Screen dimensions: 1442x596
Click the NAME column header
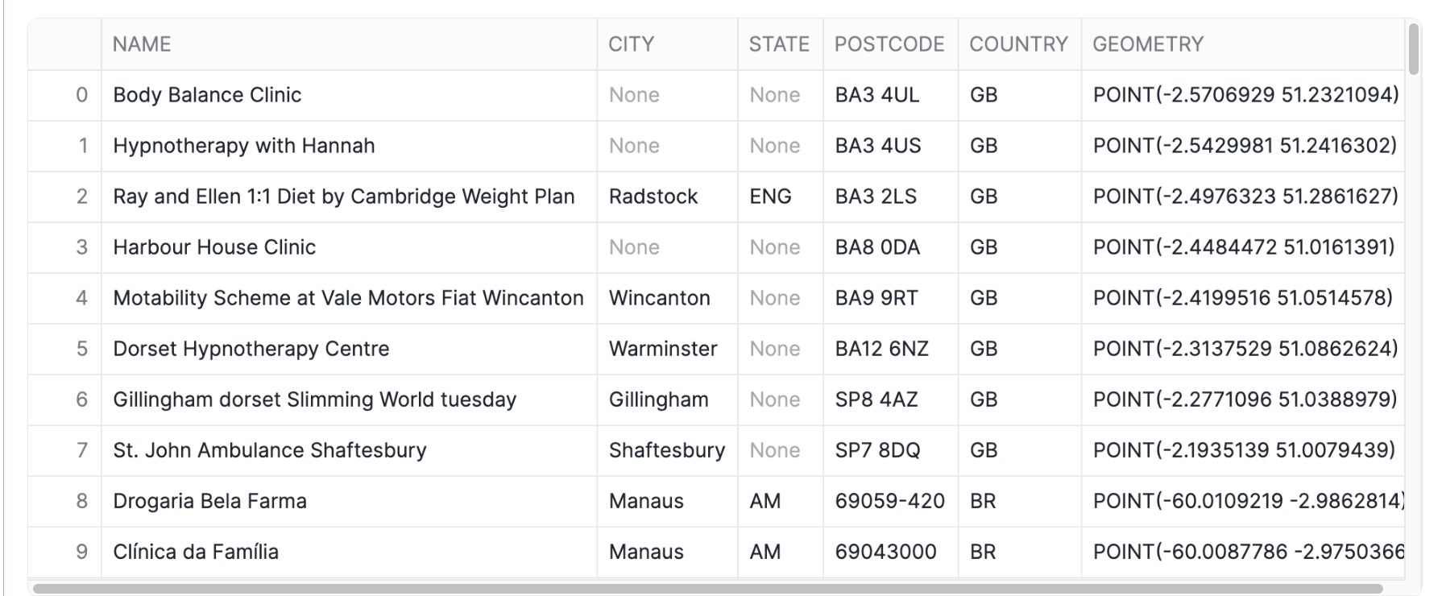pyautogui.click(x=142, y=44)
